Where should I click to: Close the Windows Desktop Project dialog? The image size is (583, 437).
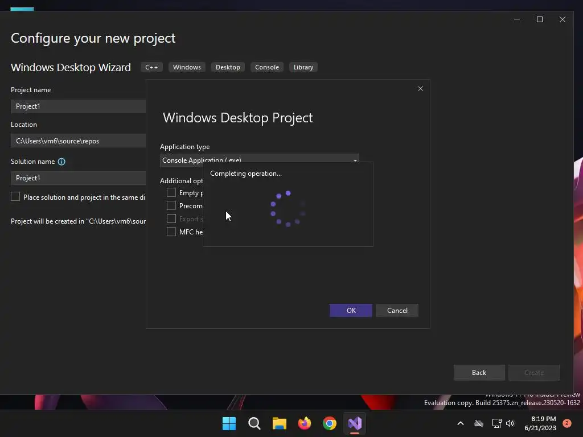tap(421, 88)
